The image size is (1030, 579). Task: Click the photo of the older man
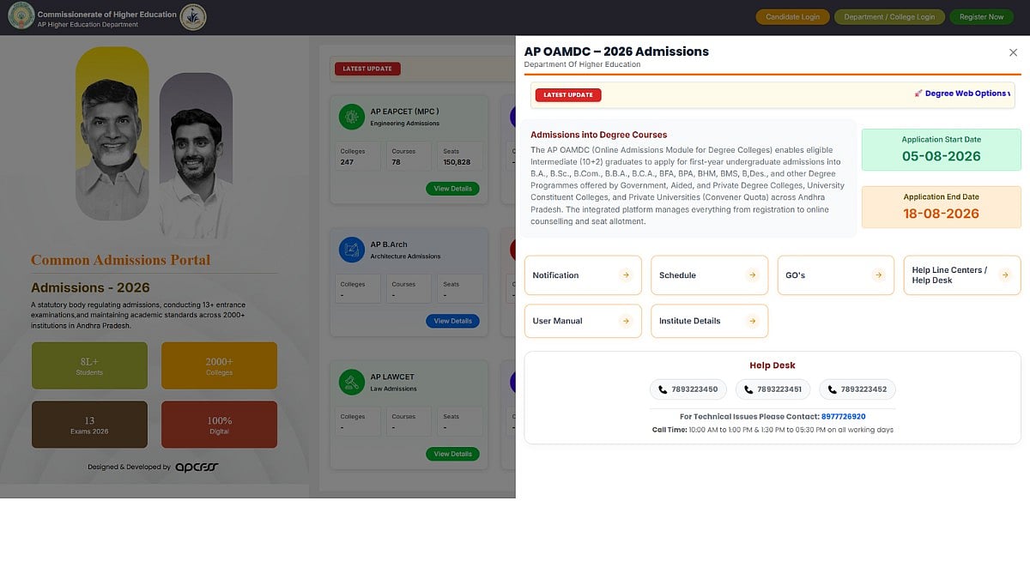[x=112, y=133]
